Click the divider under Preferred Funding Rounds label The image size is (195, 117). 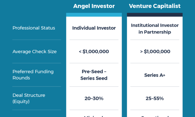tap(37, 87)
